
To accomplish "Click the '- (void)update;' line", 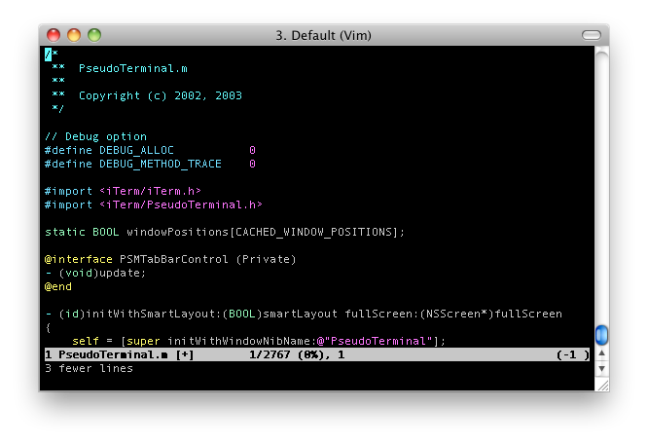I will click(95, 273).
